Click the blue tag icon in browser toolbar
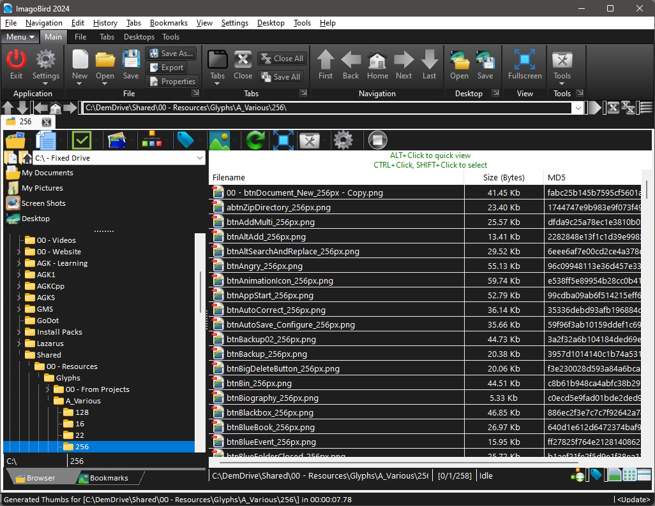This screenshot has height=506, width=655. coord(185,140)
